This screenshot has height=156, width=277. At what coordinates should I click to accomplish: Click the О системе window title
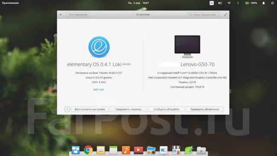pos(143,14)
